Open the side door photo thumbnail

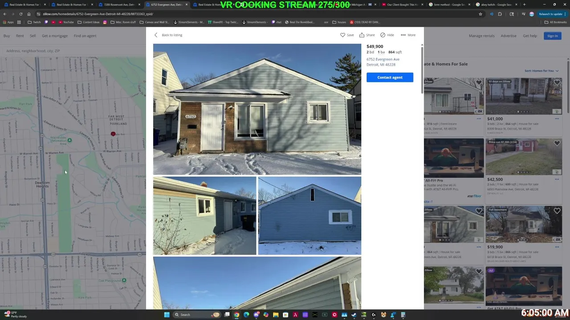(204, 216)
